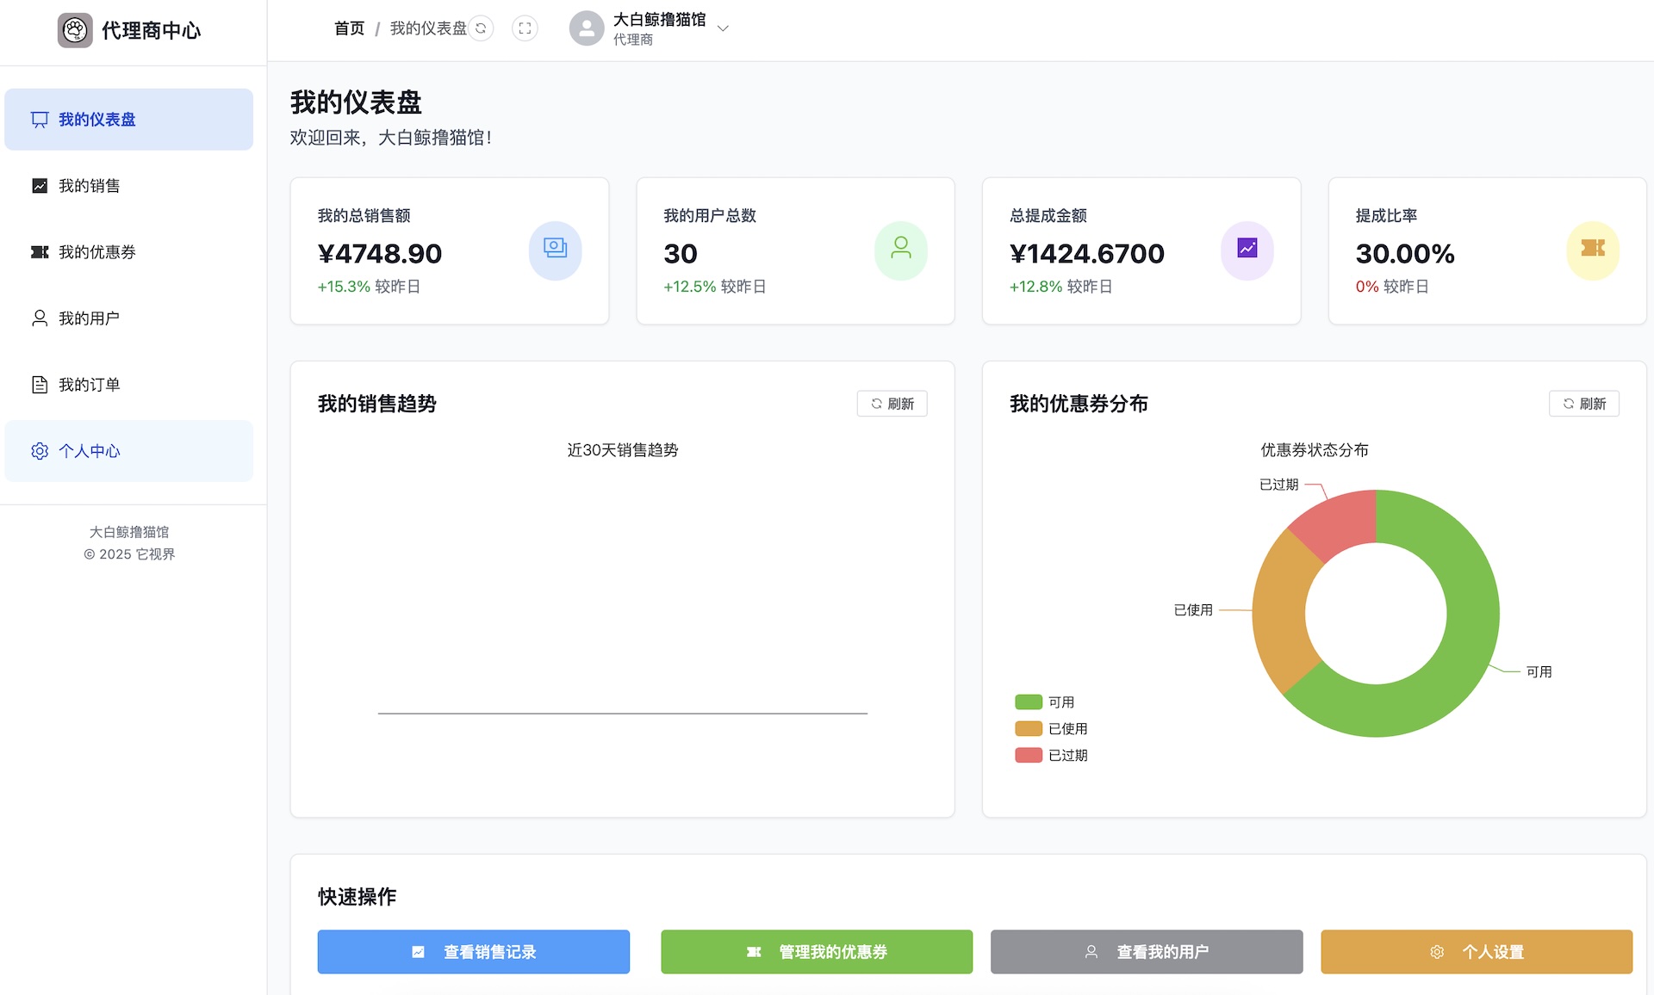Click the green user count icon
The height and width of the screenshot is (995, 1654).
(900, 250)
